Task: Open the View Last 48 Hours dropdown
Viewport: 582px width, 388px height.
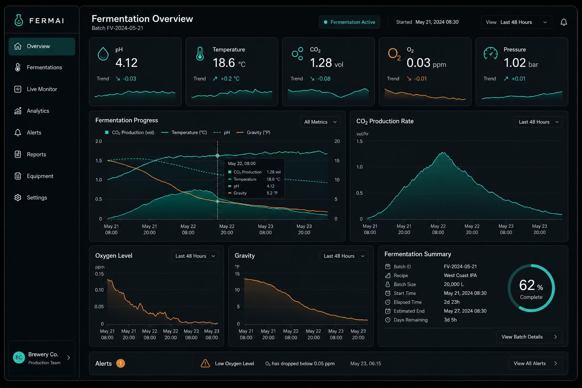Action: click(516, 22)
